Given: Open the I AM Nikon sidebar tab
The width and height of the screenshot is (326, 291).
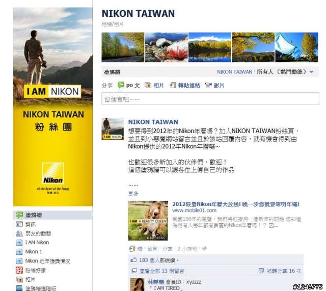Looking at the screenshot, I should coord(37,242).
